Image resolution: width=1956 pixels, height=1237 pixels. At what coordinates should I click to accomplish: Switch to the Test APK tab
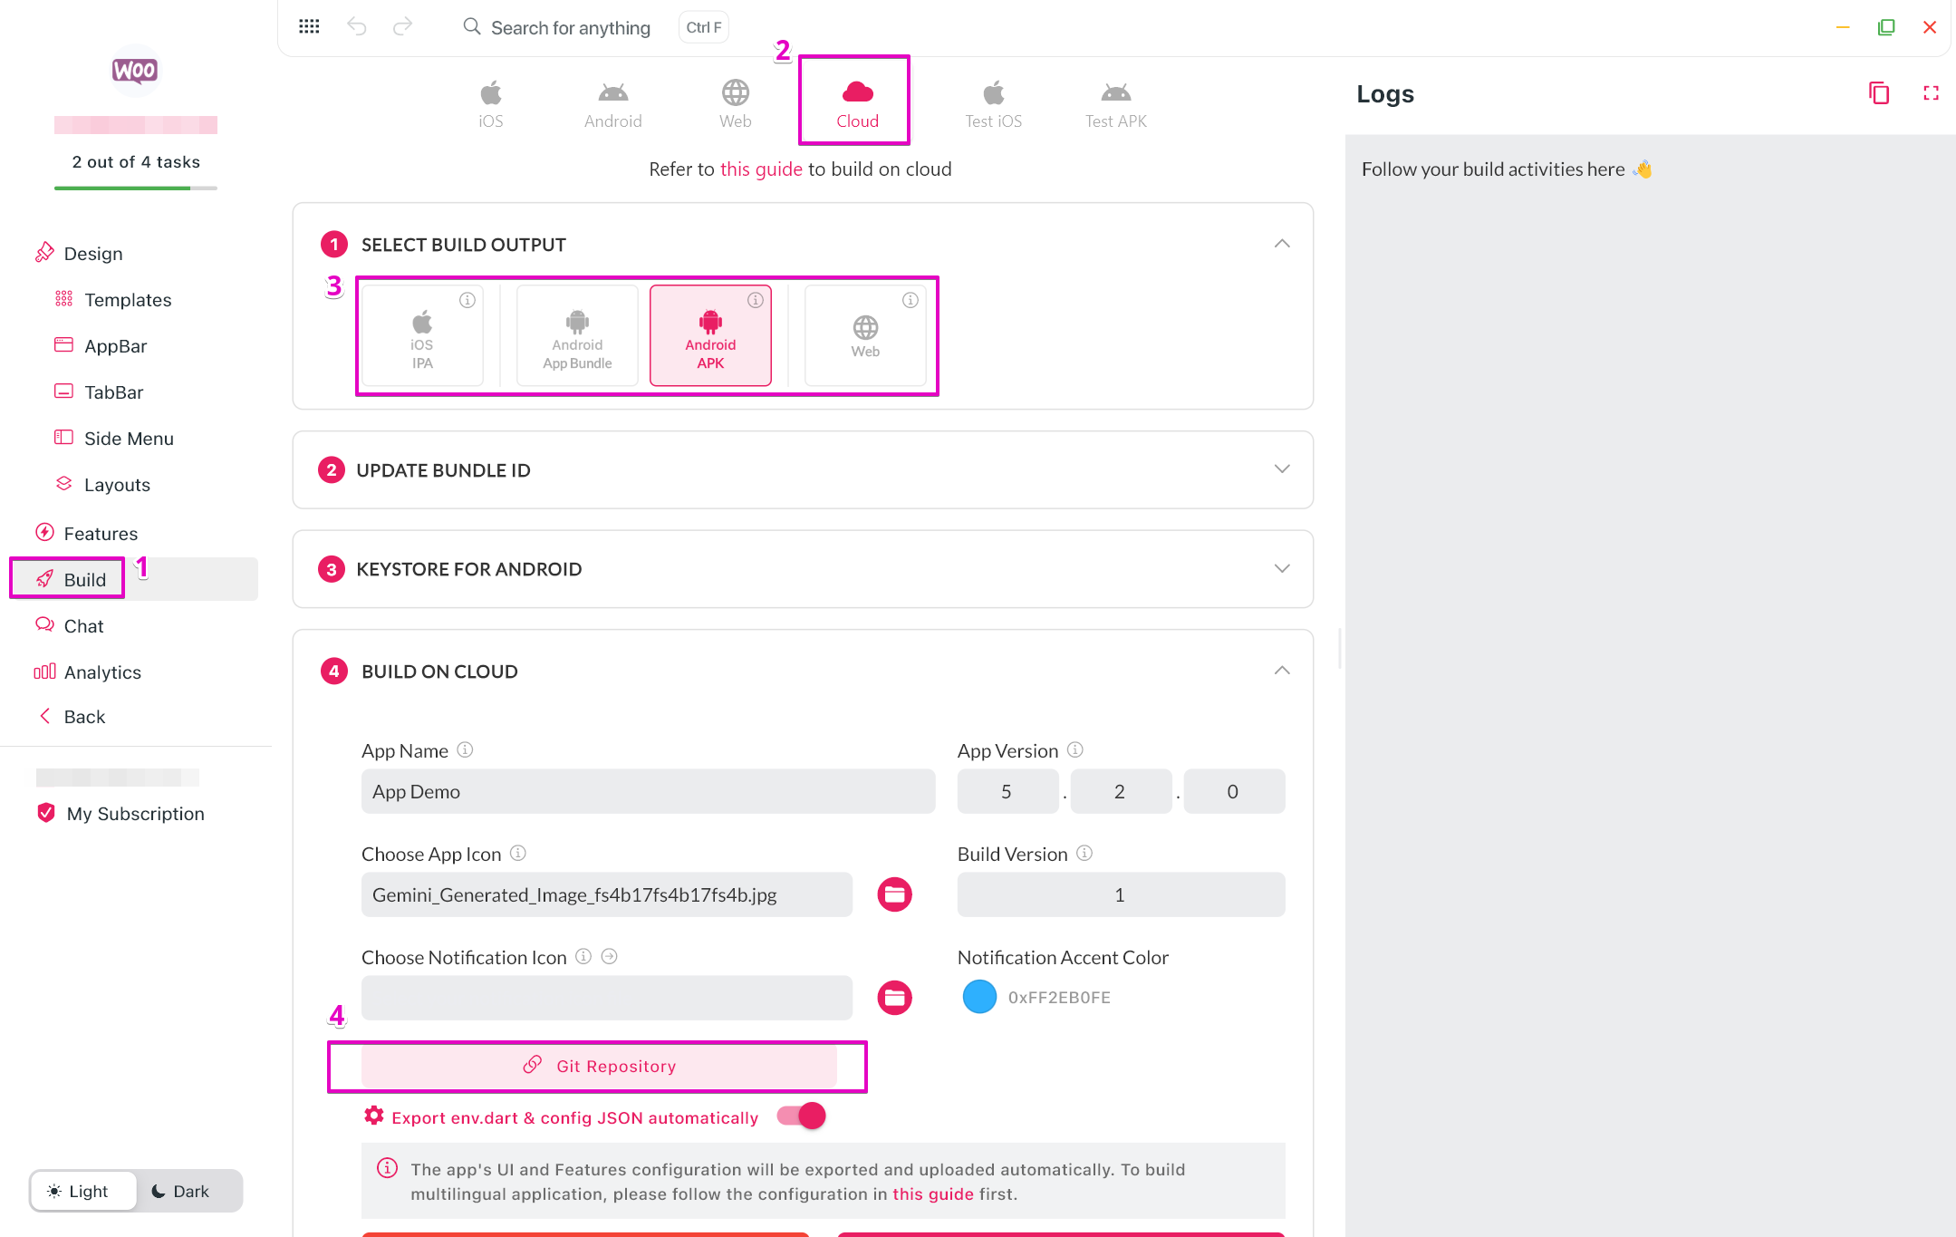1115,103
